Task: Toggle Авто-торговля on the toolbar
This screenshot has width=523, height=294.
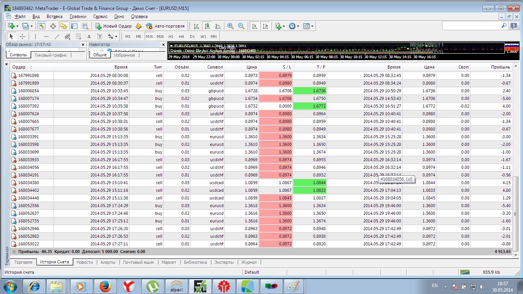Action: pyautogui.click(x=165, y=26)
